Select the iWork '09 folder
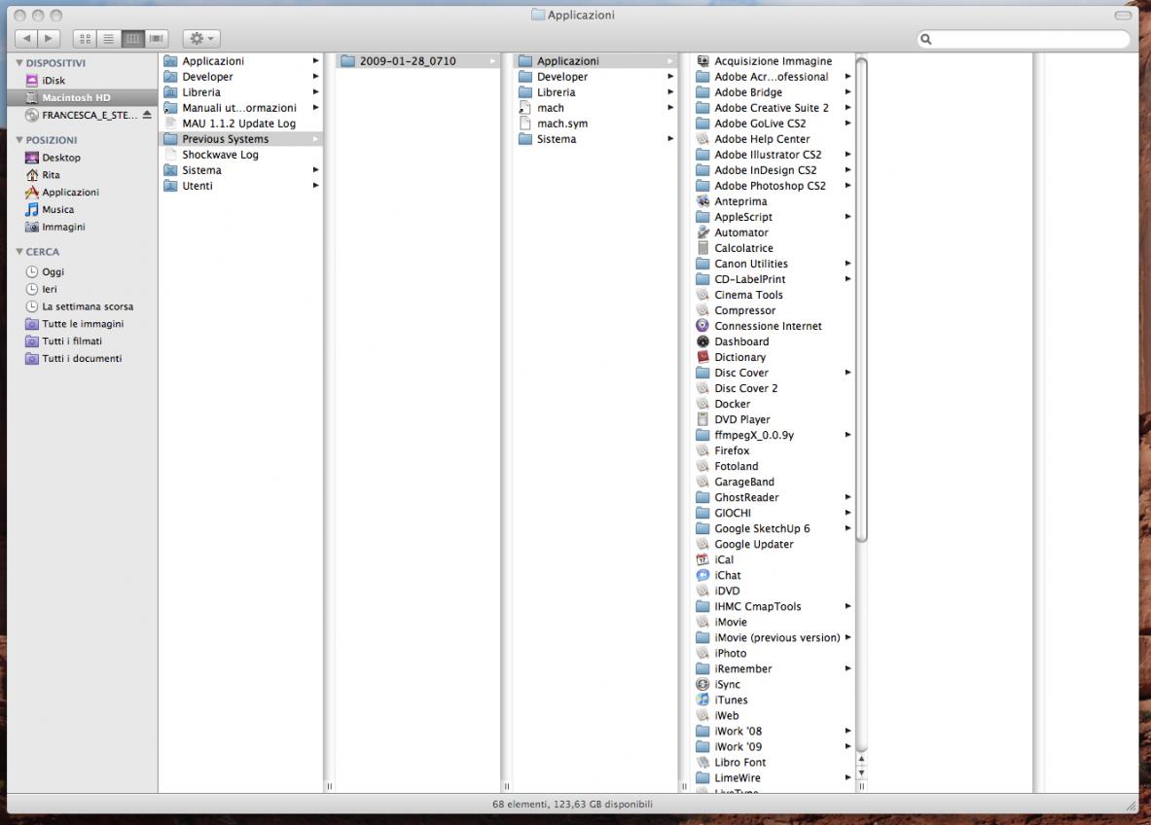This screenshot has height=825, width=1151. coord(773,746)
